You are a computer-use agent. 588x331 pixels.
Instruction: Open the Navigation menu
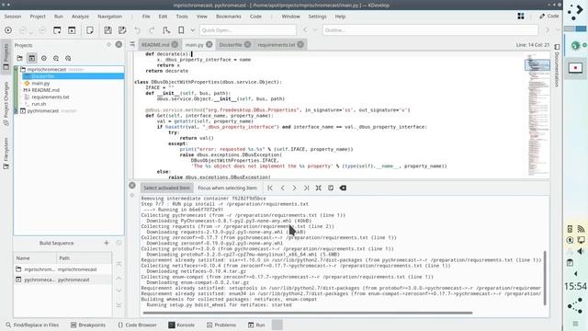pos(109,17)
